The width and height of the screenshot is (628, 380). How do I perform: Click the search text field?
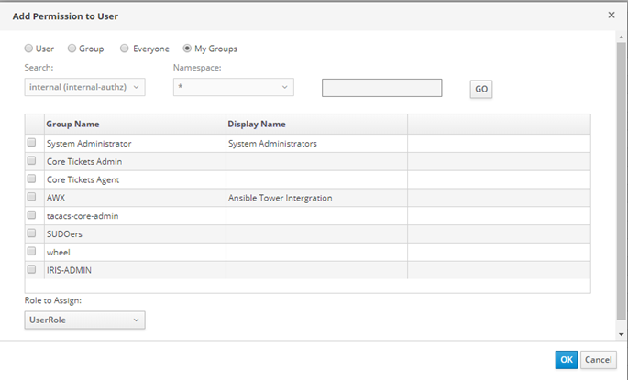tap(381, 88)
